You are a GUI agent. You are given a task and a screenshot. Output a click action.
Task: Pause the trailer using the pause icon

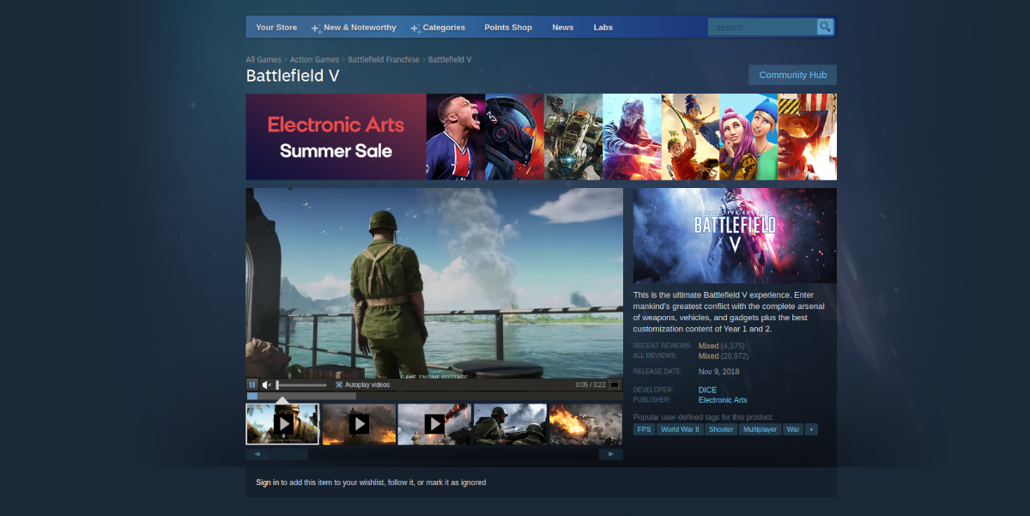251,384
